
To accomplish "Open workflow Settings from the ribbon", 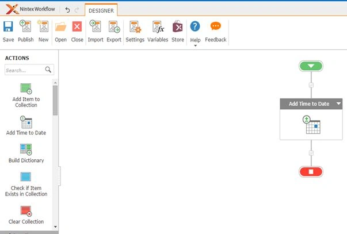I will (x=135, y=27).
